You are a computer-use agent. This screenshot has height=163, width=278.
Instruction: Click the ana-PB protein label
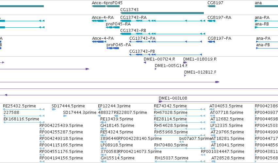coord(263,45)
